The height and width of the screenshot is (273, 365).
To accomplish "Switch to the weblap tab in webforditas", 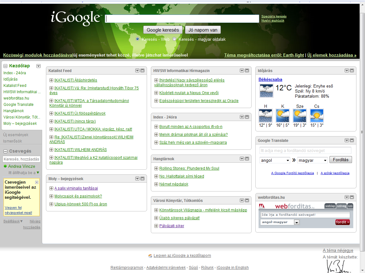I will pos(330,206).
